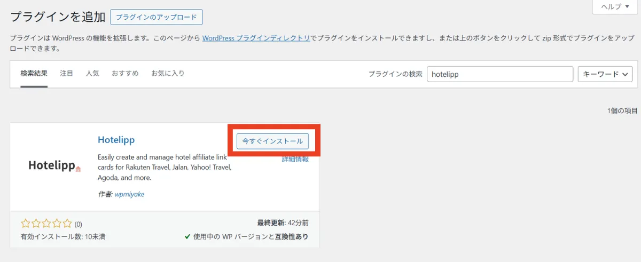
Task: Open the ヘルプ dropdown tab
Action: tap(615, 6)
